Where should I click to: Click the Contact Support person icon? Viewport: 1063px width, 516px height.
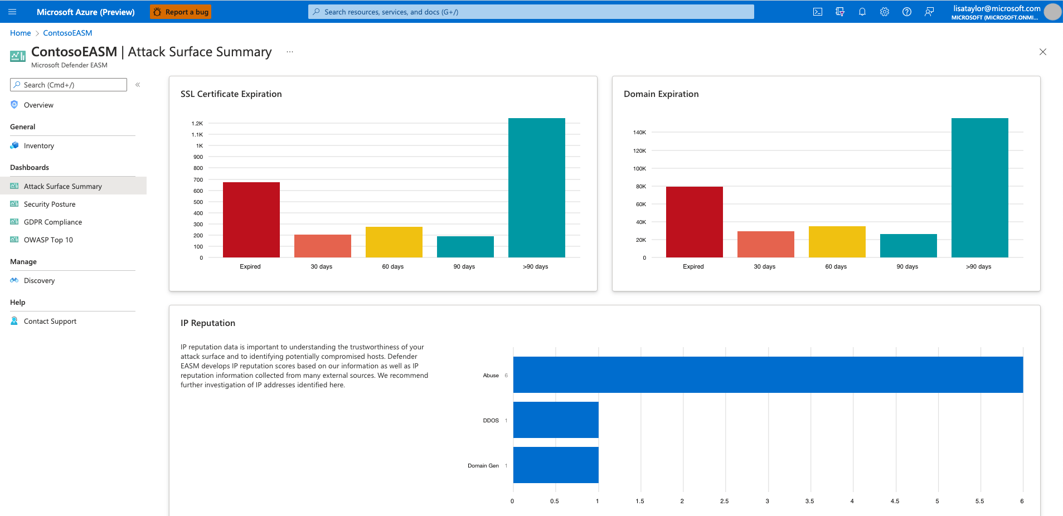click(14, 321)
